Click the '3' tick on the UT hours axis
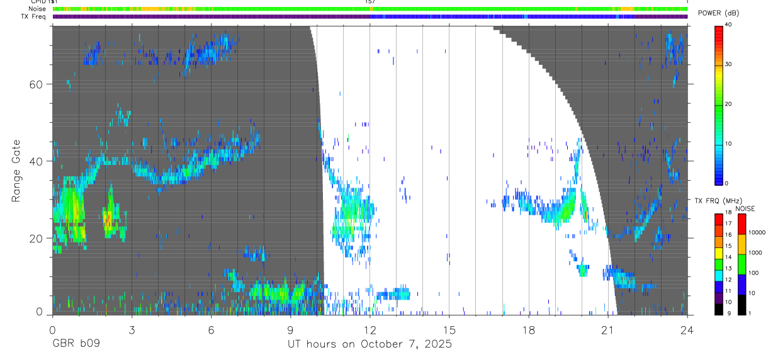Viewport: 773px width, 357px height. coord(132,329)
